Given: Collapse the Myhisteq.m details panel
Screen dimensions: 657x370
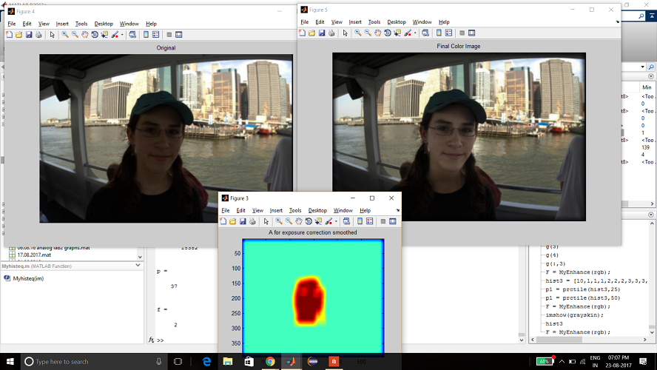Looking at the screenshot, I should click(138, 265).
